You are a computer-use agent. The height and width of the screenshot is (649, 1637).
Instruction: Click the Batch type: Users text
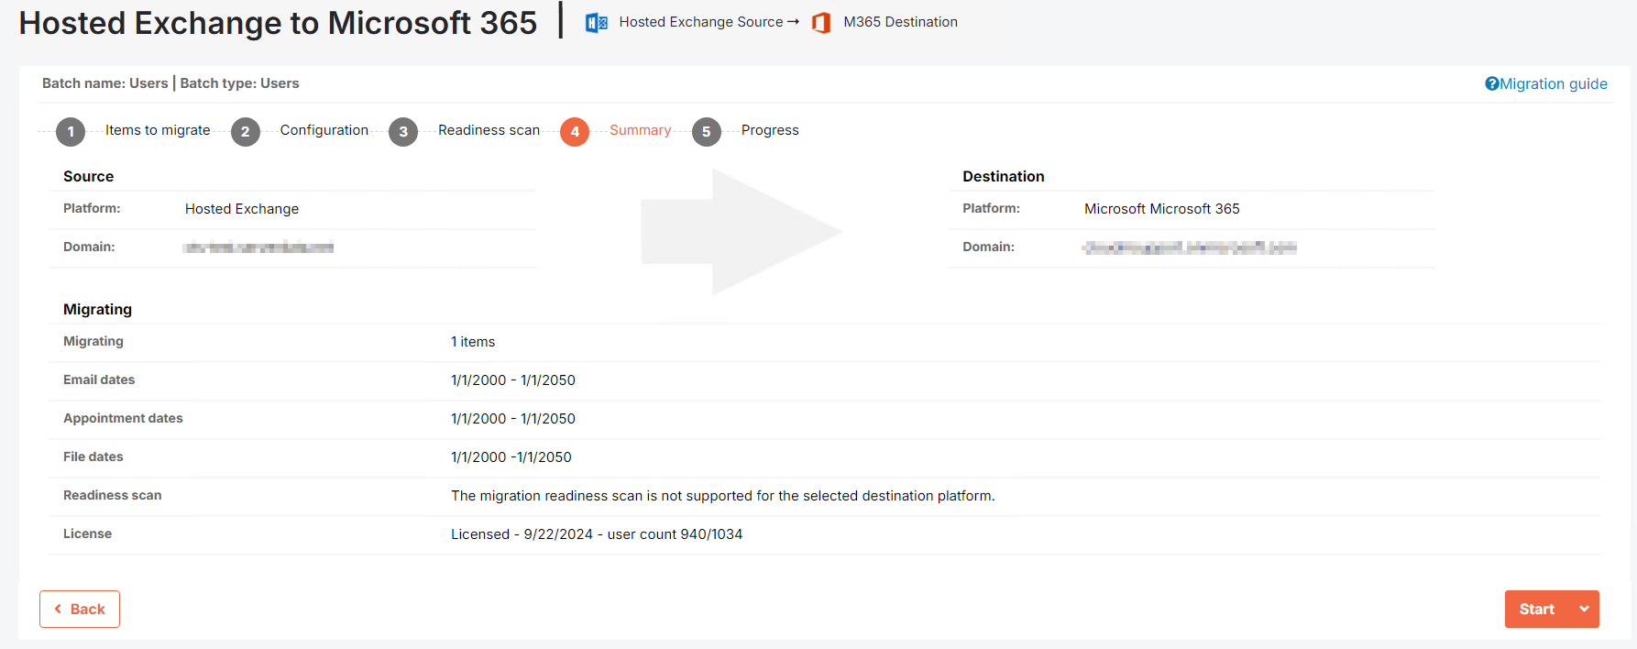pos(239,83)
